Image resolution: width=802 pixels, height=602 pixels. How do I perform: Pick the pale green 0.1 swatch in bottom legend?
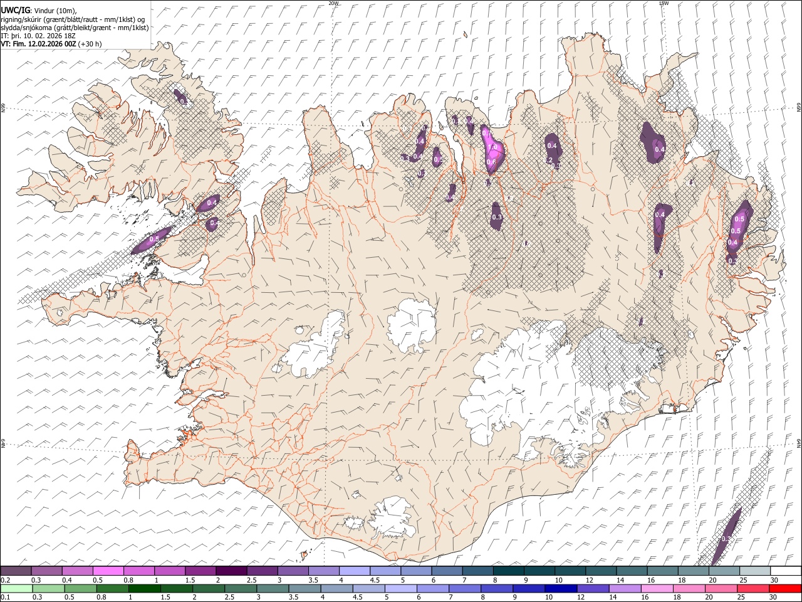coord(16,588)
